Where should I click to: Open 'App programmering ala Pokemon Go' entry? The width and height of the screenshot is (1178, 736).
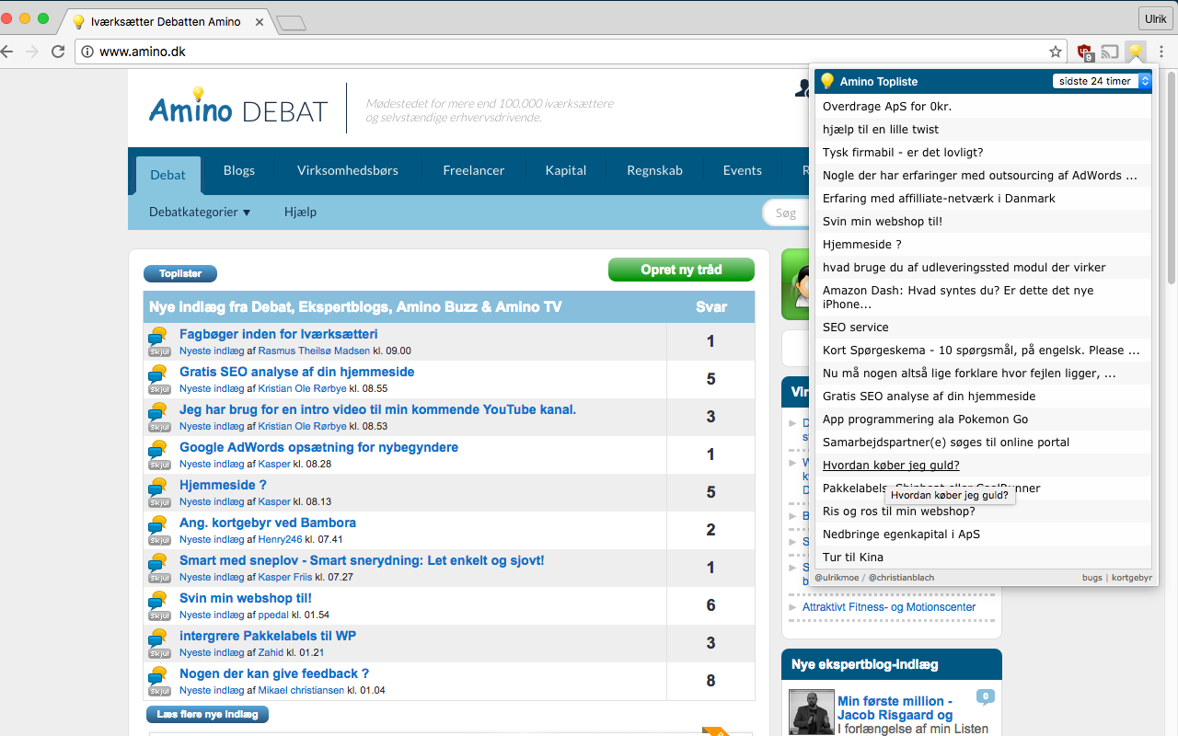coord(926,419)
